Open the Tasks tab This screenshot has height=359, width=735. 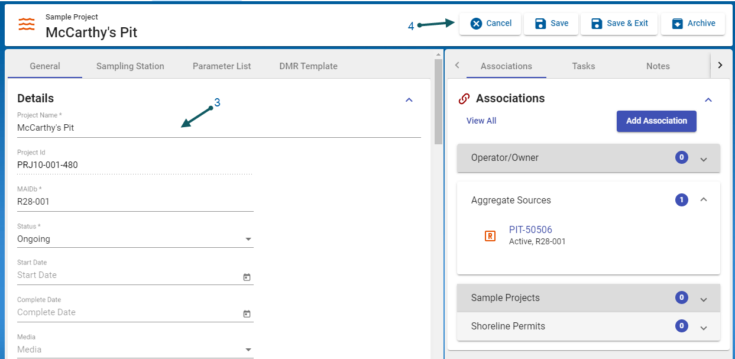[x=583, y=66]
